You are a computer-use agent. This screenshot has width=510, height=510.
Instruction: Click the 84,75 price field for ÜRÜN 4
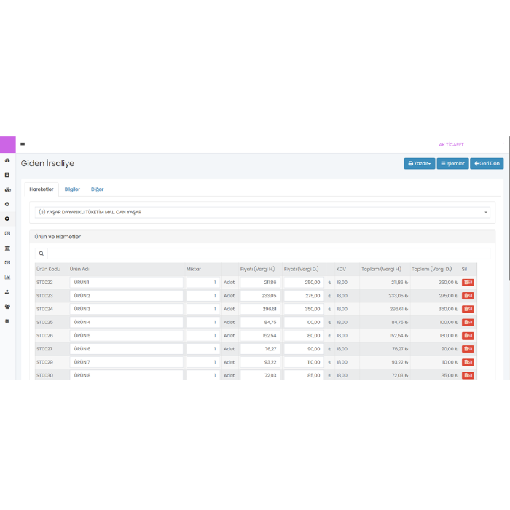coord(260,322)
